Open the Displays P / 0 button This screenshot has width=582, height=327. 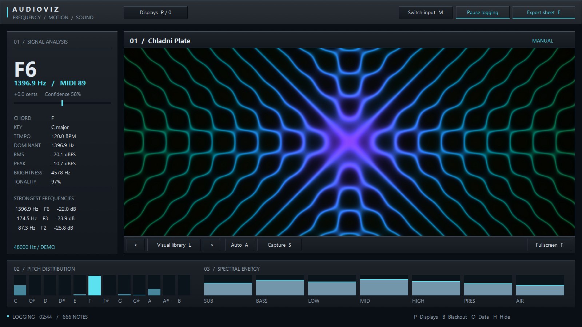pyautogui.click(x=156, y=12)
